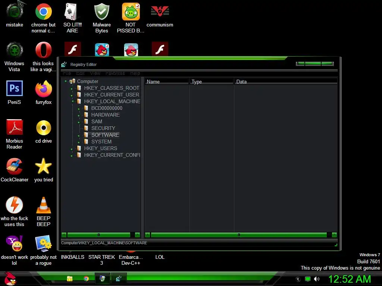Viewport: 382px width, 286px height.
Task: Open the View menu in Registry Editor
Action: click(x=95, y=73)
